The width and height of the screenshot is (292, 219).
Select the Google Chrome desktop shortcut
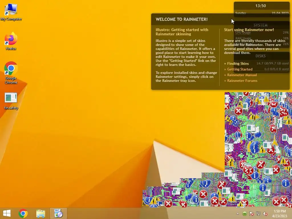coord(11,73)
